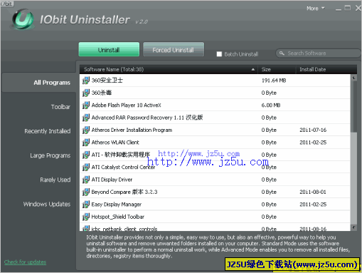
Task: Select the 360安全卫士 entry
Action: coord(215,81)
